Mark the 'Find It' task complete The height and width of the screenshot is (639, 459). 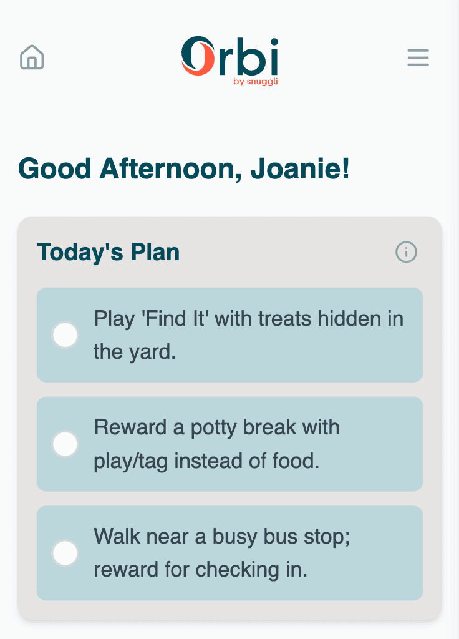coord(65,335)
